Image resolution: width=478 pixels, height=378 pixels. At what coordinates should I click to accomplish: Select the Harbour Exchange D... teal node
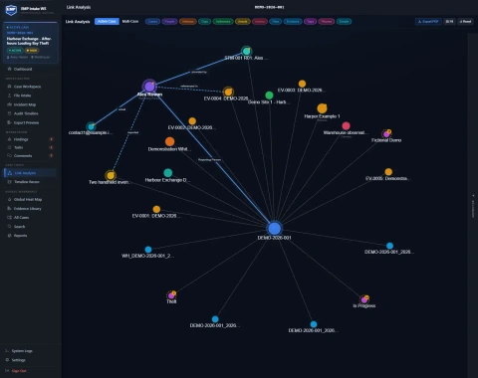point(168,173)
